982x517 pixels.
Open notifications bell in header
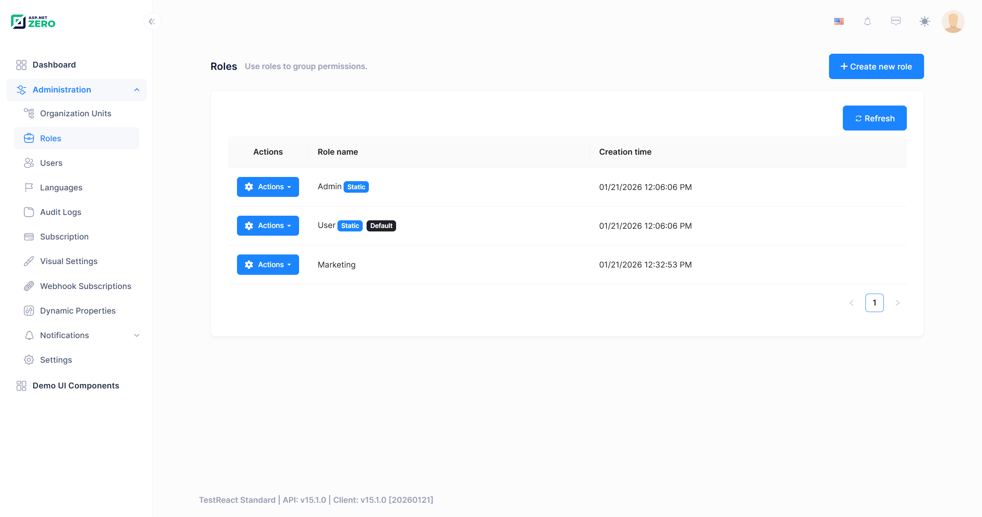tap(867, 21)
